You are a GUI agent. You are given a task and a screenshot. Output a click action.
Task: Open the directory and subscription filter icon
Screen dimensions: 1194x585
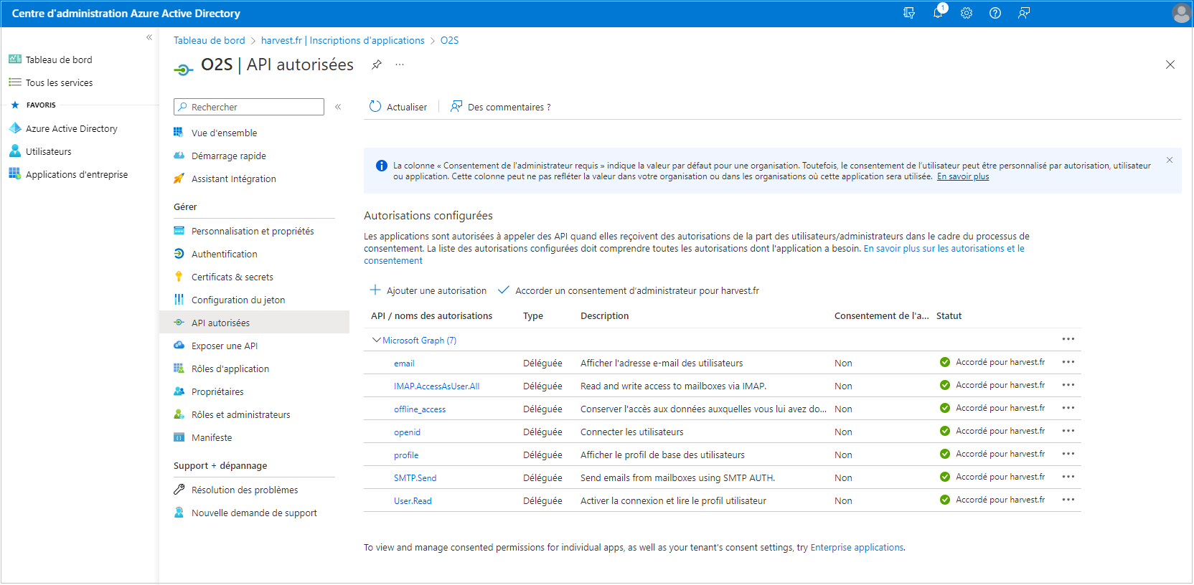point(909,13)
